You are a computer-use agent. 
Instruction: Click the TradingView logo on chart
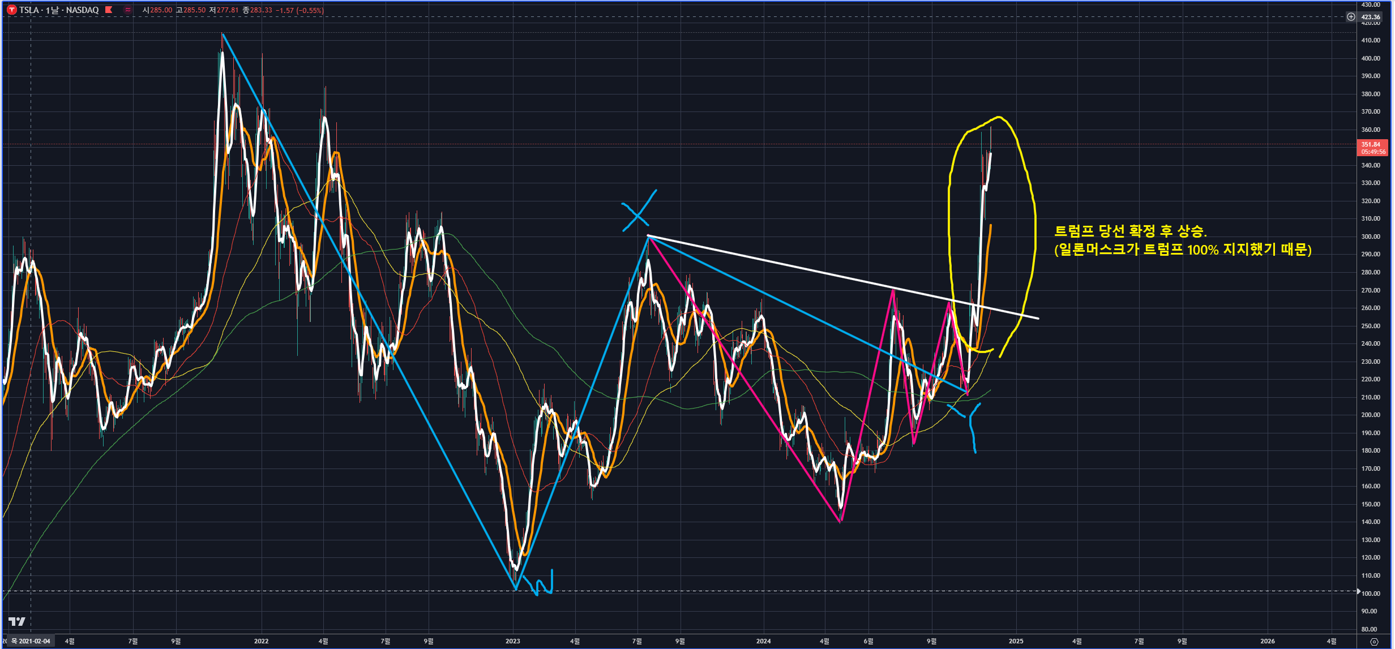point(17,622)
